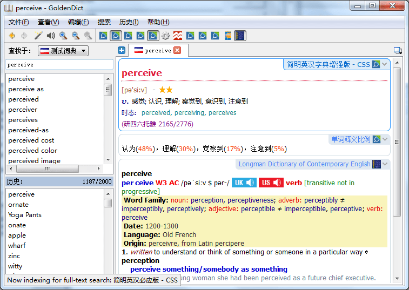This screenshot has width=409, height=290.
Task: Click the word list scroll-right arrow
Action: click(x=98, y=168)
